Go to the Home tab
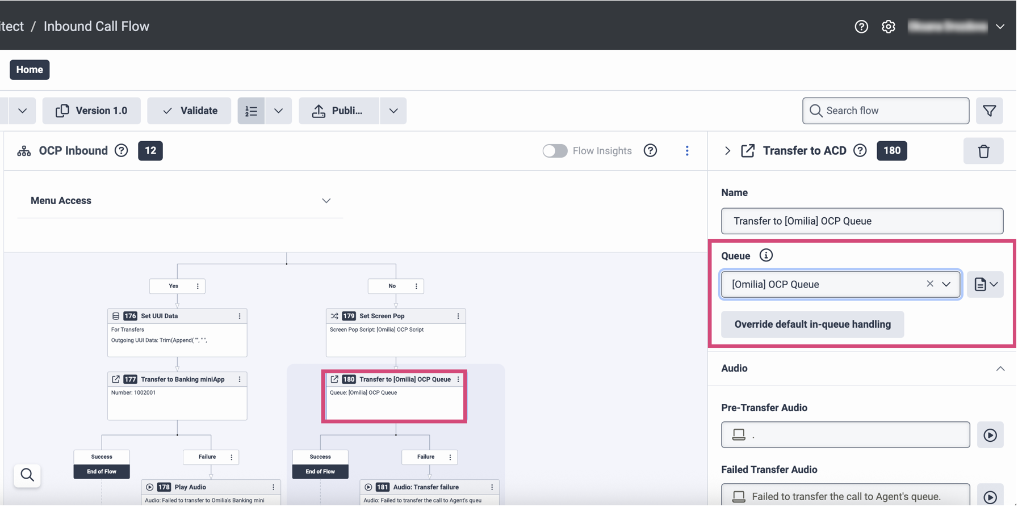 pos(30,70)
